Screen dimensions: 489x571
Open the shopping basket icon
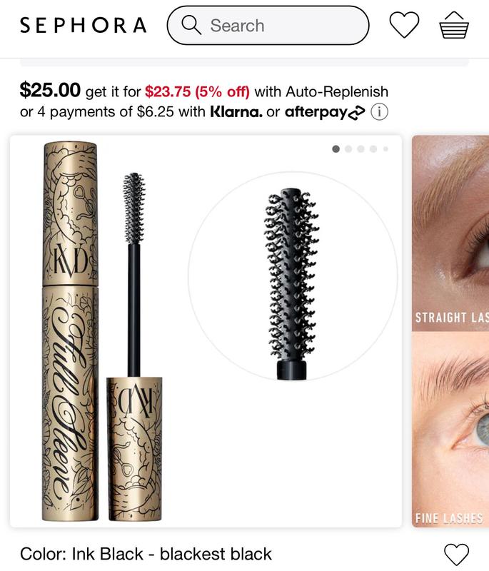point(454,25)
